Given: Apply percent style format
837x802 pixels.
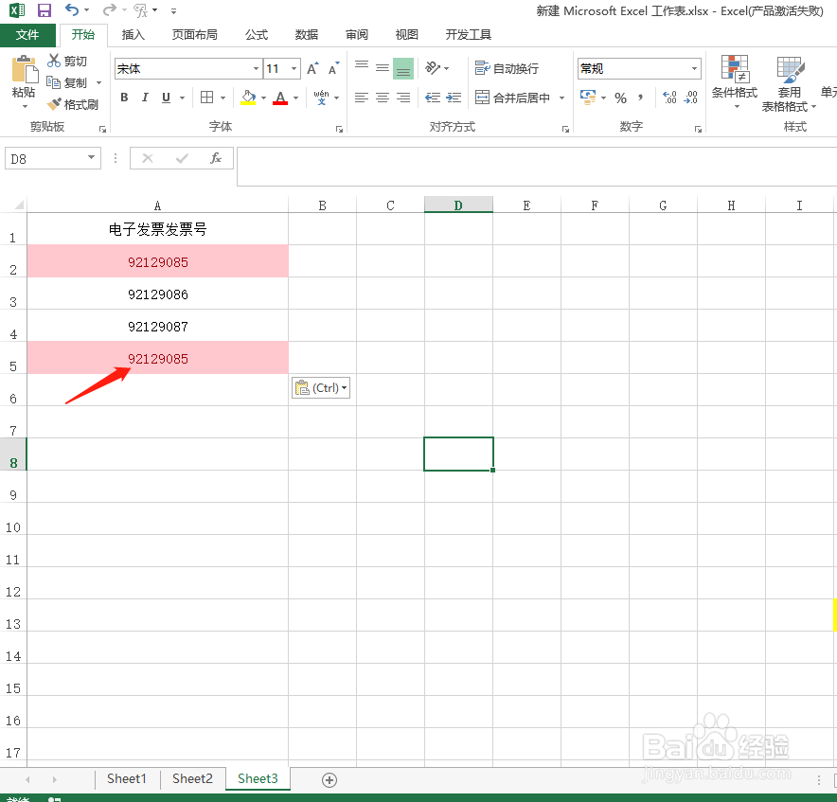Looking at the screenshot, I should tap(620, 98).
